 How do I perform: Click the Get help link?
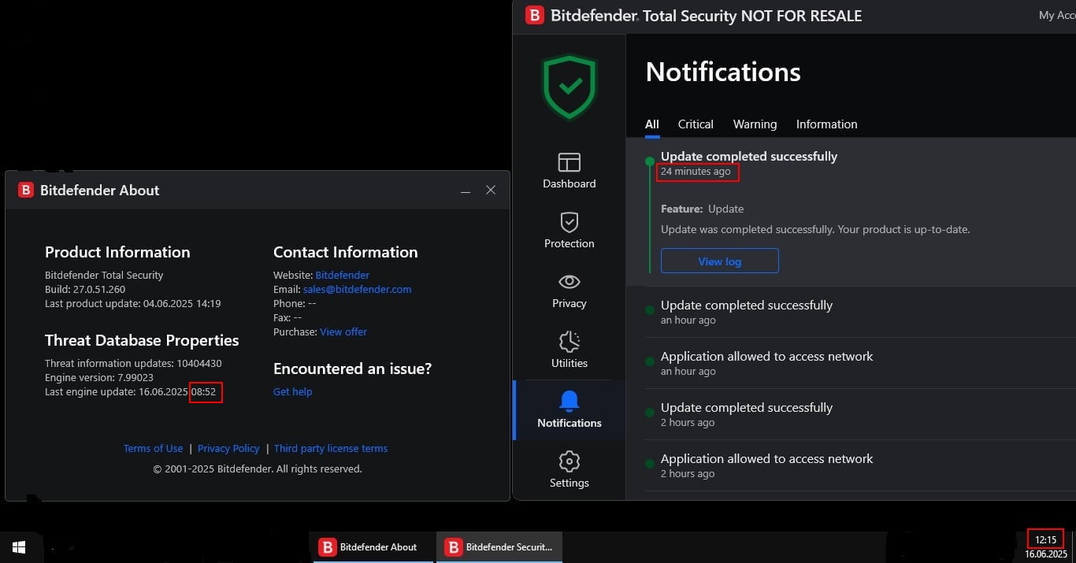tap(292, 391)
